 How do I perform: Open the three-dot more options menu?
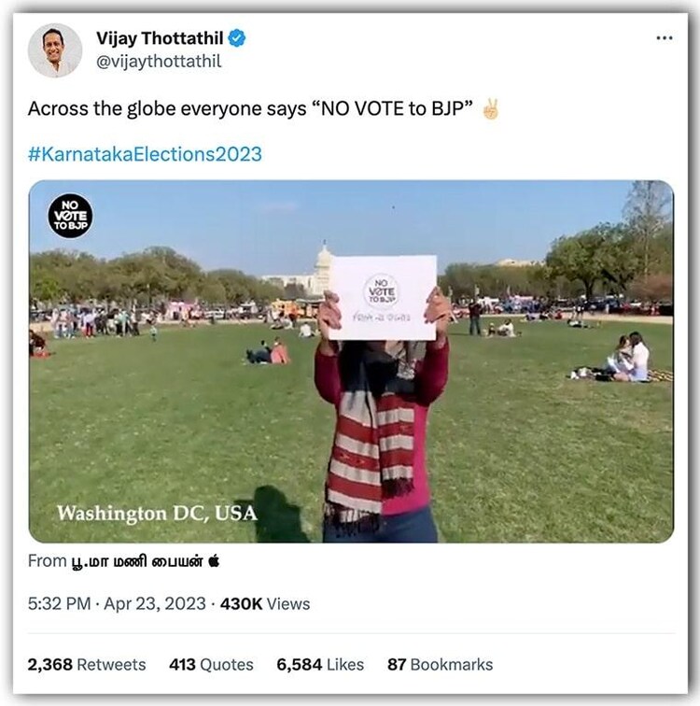[664, 38]
